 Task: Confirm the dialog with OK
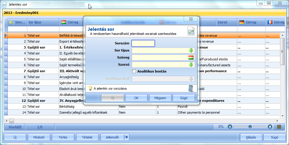point(136,98)
